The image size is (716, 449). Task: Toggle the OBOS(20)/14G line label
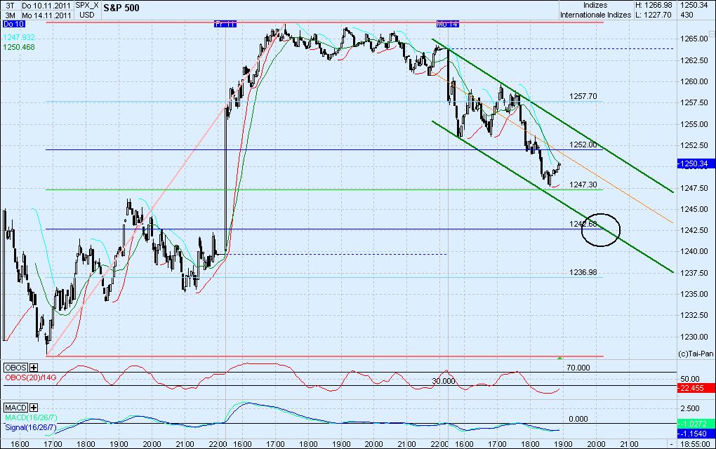(31, 377)
